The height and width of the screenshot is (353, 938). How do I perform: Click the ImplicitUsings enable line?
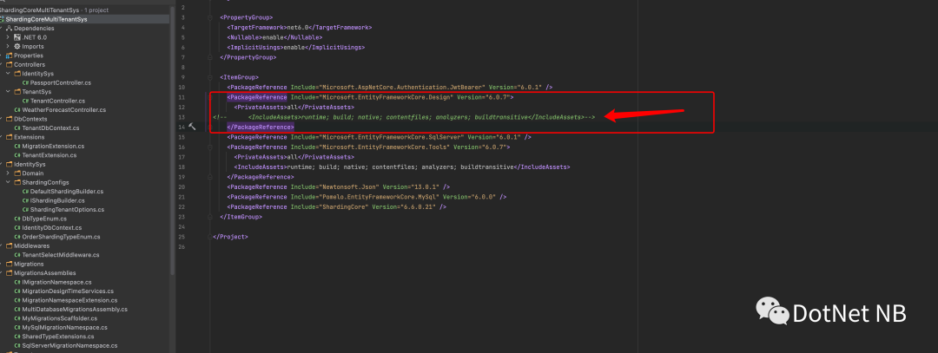[x=295, y=47]
